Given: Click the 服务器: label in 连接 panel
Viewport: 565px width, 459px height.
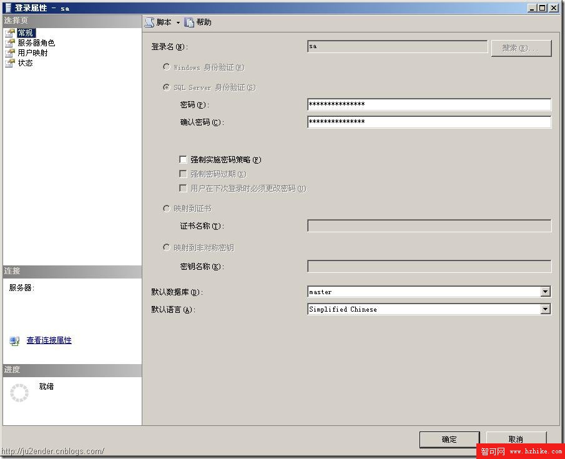Looking at the screenshot, I should tap(22, 288).
